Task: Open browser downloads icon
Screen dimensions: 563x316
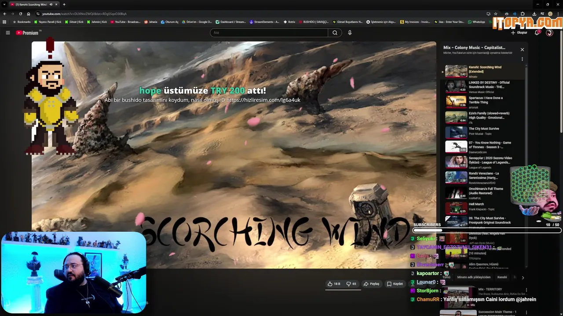Action: click(534, 14)
